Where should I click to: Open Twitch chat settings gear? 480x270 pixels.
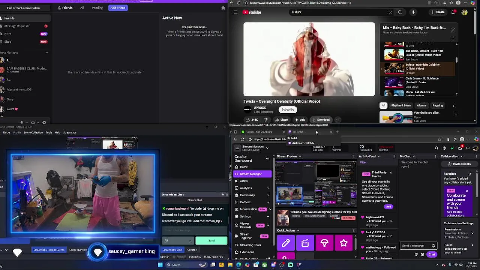[422, 255]
